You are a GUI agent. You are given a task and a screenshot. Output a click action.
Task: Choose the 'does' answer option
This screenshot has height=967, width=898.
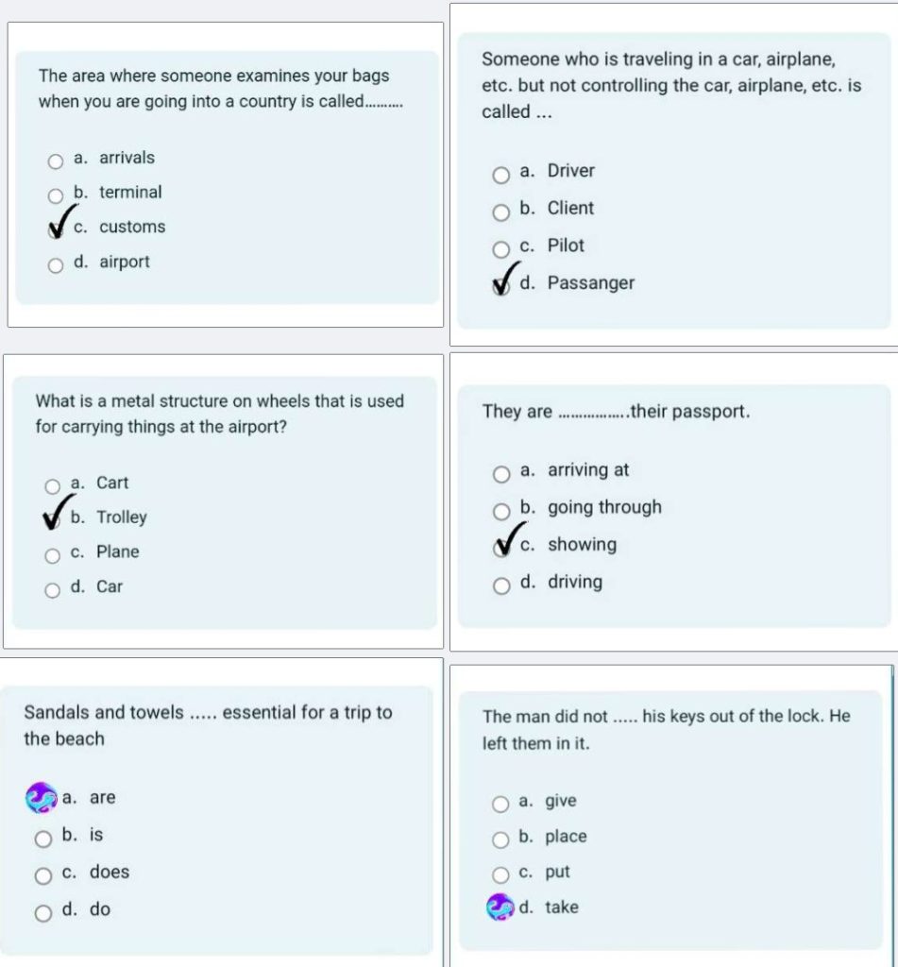coord(43,876)
